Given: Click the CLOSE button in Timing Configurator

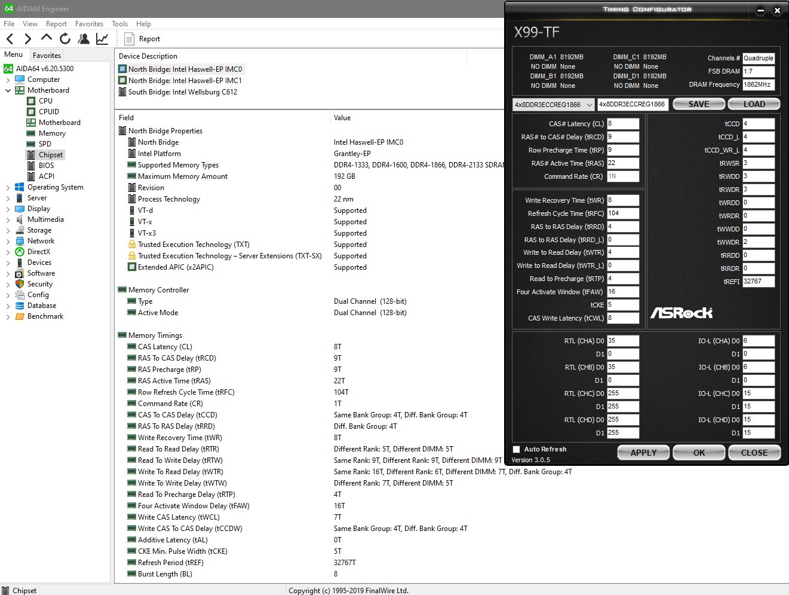Looking at the screenshot, I should [x=754, y=453].
